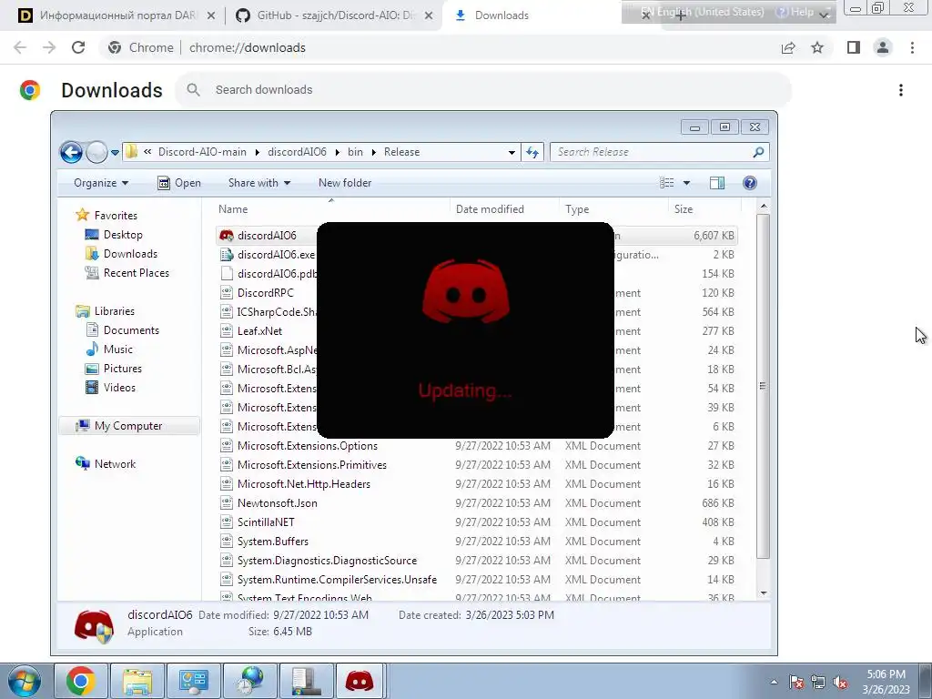Select System.Runtime.CompilerServices.Unsafe file

pos(337,580)
